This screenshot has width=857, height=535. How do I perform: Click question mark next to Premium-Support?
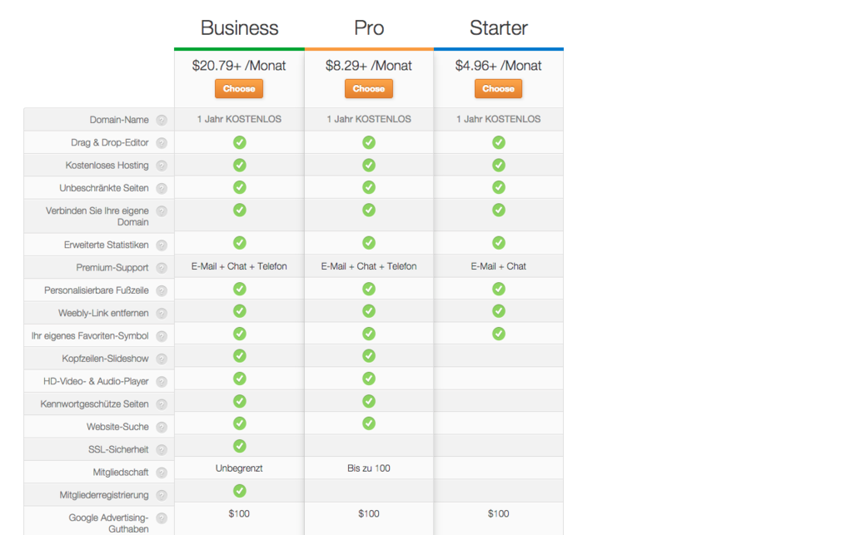[162, 268]
